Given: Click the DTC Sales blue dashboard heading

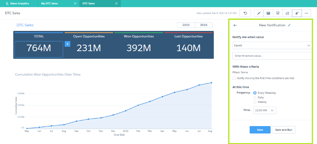Looking at the screenshot, I should tap(25, 25).
